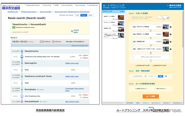Remove the 本館 spot with its X icon
Viewport: 185px width, 116px height.
pyautogui.click(x=171, y=42)
